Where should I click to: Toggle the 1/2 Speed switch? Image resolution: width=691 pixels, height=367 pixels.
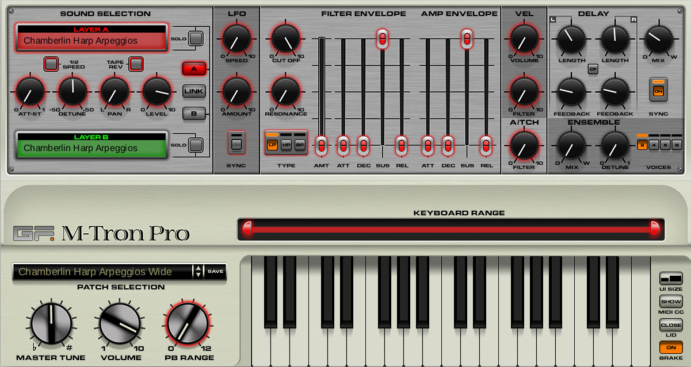tap(52, 63)
